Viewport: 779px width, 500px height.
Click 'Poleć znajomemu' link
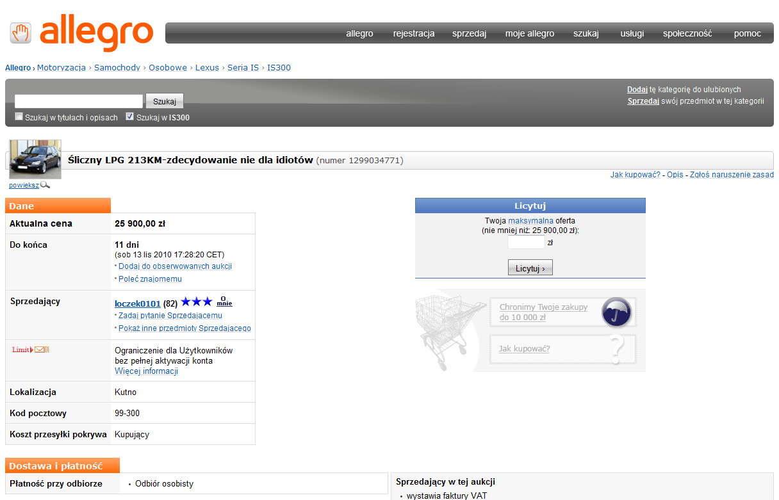[150, 278]
